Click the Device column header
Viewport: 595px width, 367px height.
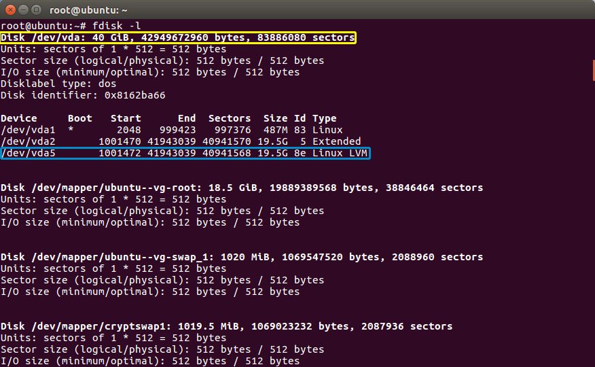pos(19,118)
